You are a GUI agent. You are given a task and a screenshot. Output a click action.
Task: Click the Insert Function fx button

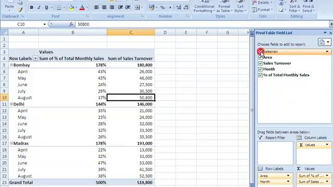(x=71, y=24)
